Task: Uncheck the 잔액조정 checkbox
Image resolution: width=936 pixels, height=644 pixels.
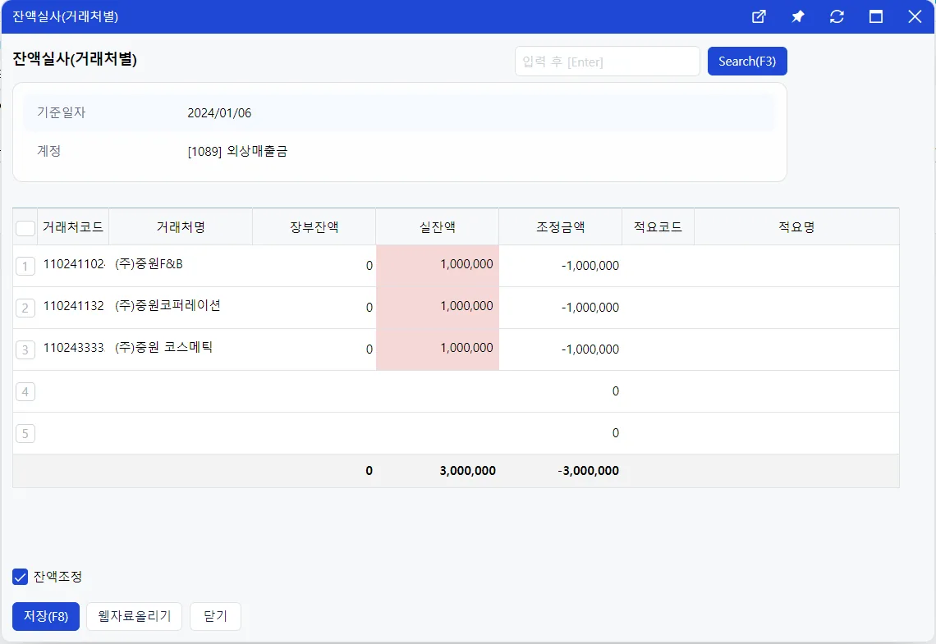Action: 21,577
